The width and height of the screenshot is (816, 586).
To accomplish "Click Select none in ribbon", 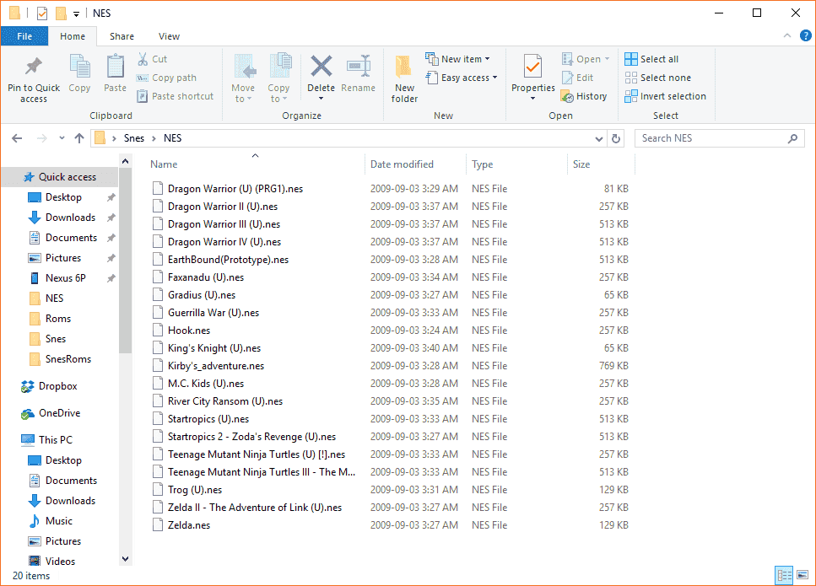I will click(x=658, y=78).
